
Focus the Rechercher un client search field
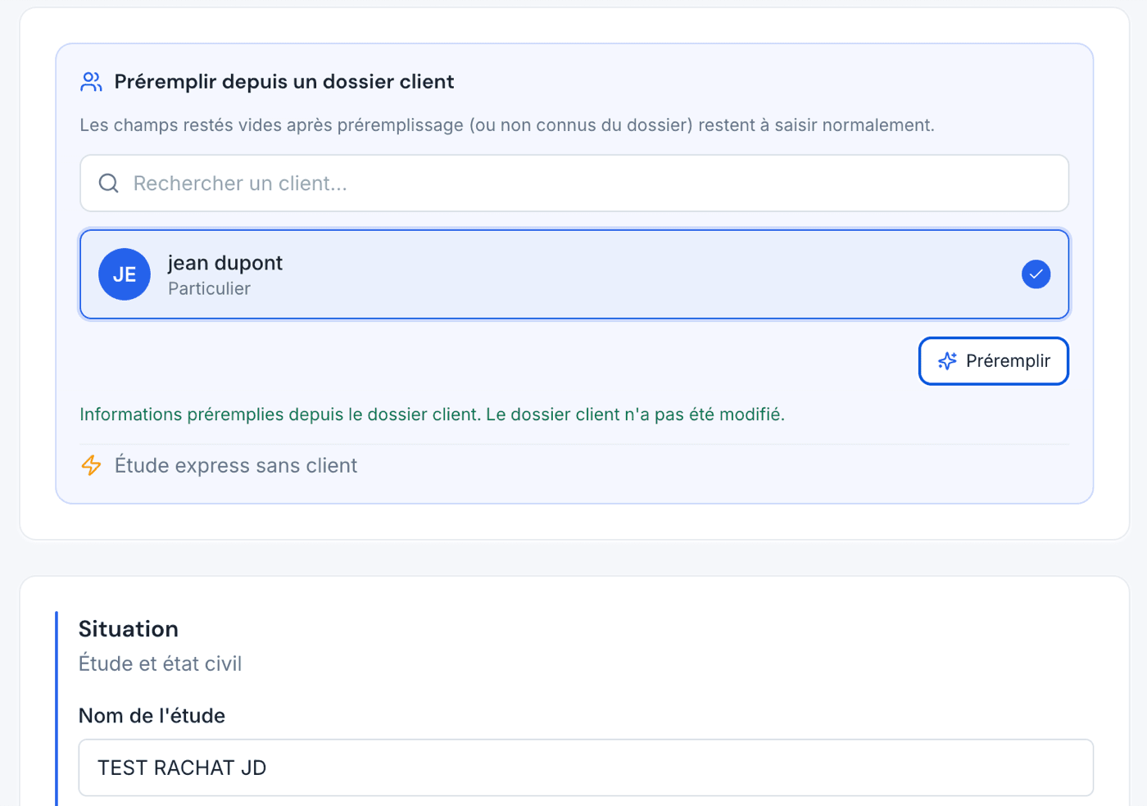(x=574, y=183)
